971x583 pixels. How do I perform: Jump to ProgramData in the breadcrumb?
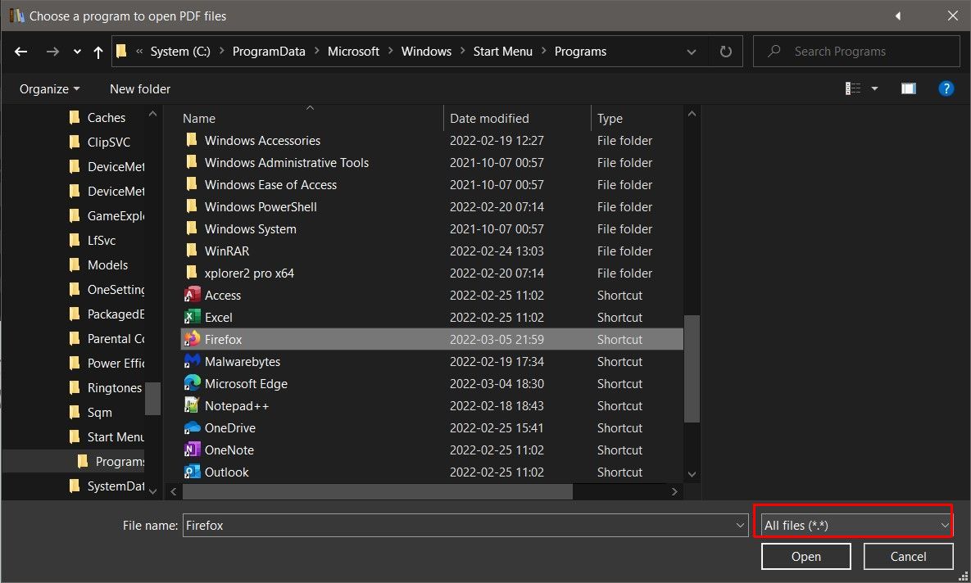point(269,52)
